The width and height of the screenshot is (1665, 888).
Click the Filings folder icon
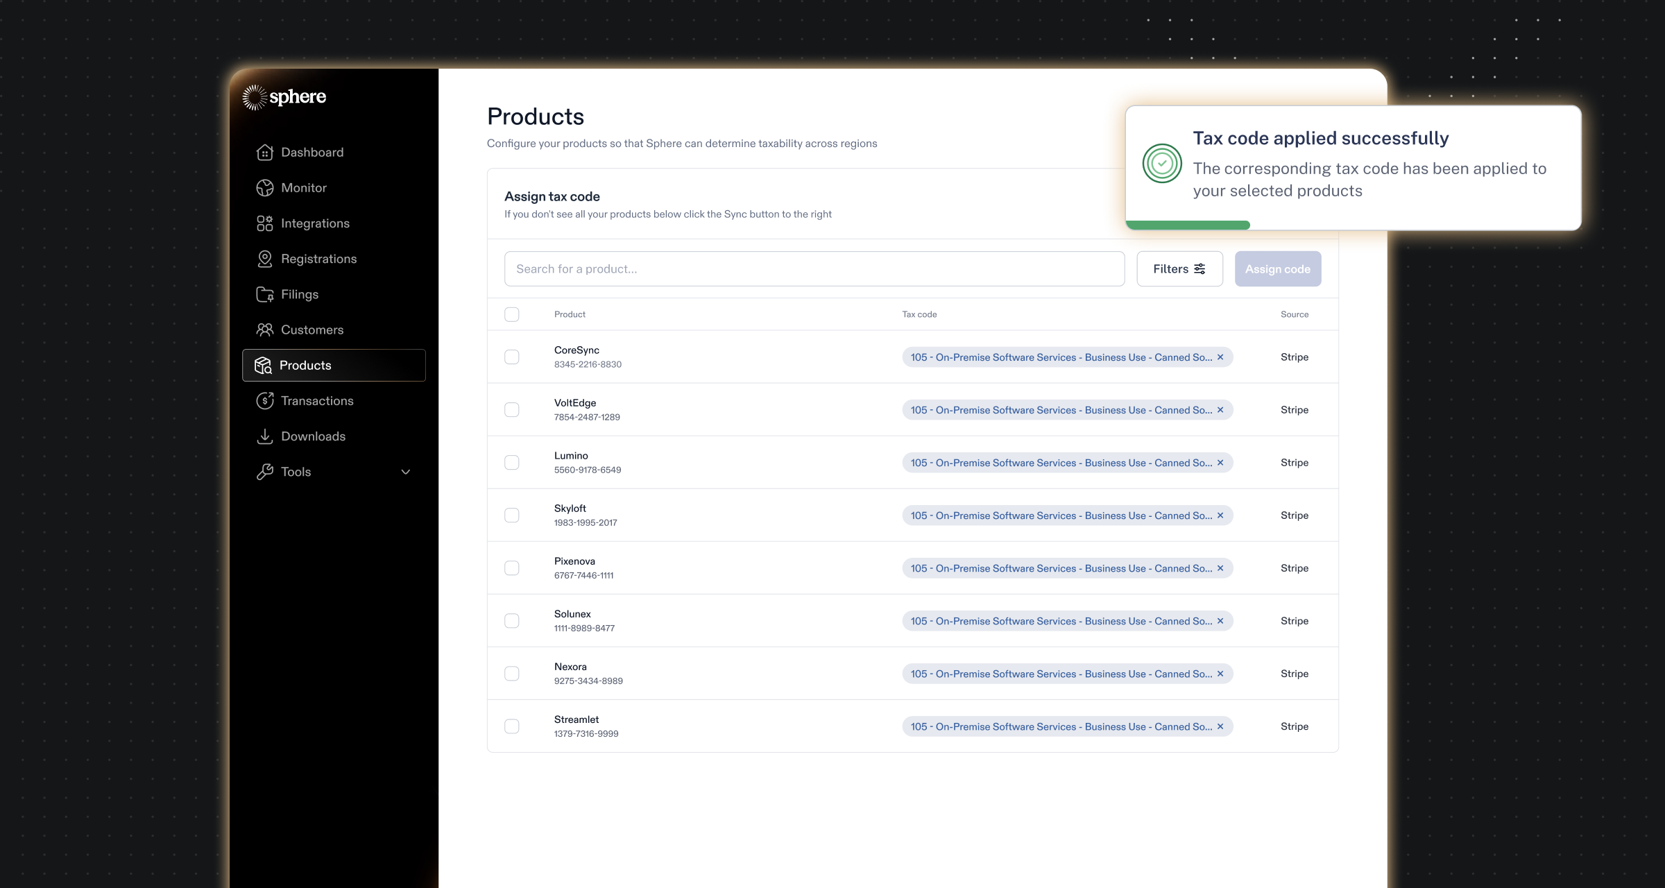click(264, 294)
